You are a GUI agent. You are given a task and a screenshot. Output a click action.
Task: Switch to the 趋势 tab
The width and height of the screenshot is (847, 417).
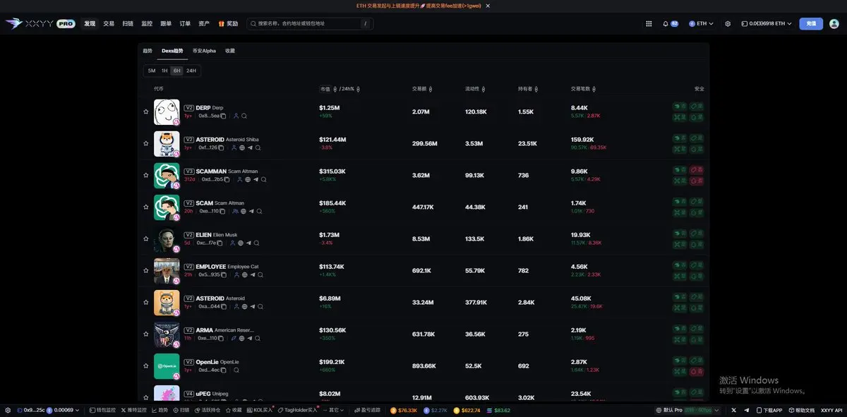(x=148, y=51)
